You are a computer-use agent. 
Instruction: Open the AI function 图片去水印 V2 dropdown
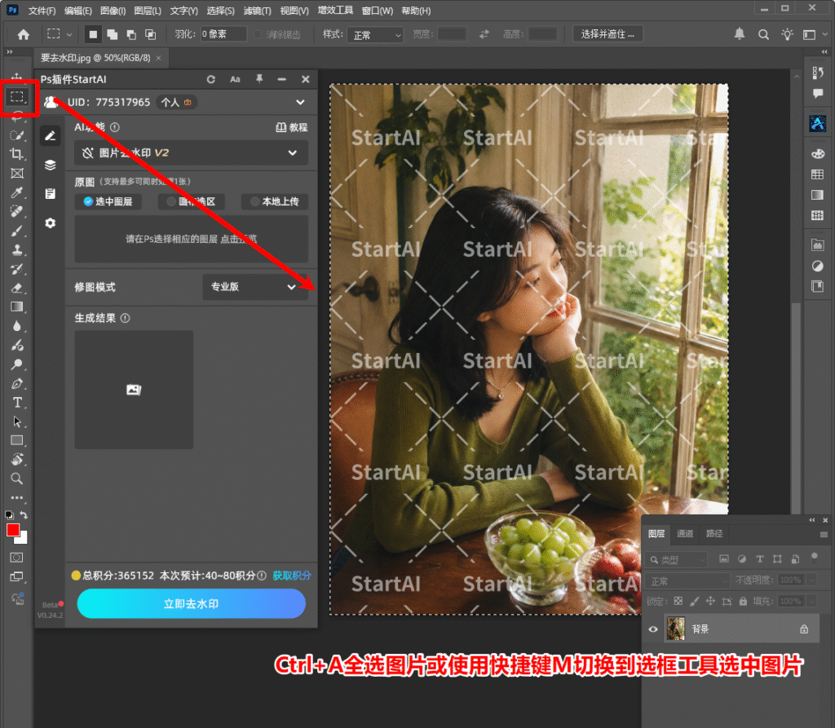click(x=191, y=152)
